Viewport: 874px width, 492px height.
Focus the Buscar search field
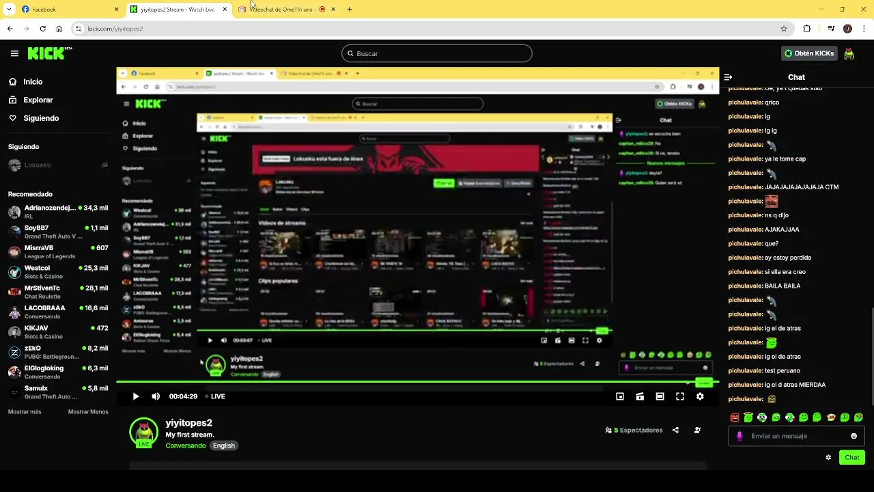pos(437,53)
